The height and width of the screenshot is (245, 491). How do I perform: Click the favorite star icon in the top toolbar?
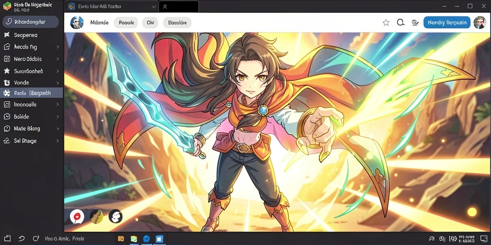[x=386, y=22]
